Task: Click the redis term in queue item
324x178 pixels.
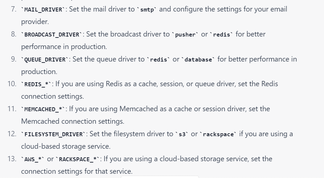Action: point(159,60)
